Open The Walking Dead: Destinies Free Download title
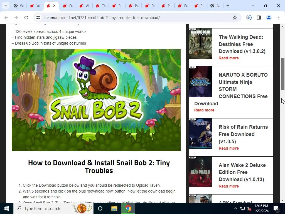The image size is (285, 214). click(242, 44)
